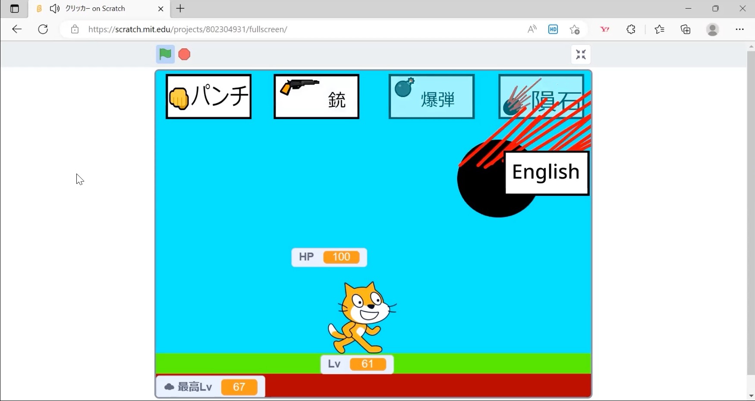Mute the tab using the speaker icon

(55, 9)
